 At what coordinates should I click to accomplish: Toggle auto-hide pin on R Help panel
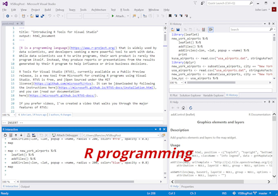click(269, 102)
